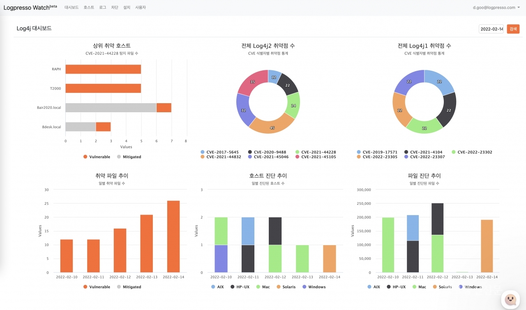Open the 사용자 menu

(x=141, y=7)
